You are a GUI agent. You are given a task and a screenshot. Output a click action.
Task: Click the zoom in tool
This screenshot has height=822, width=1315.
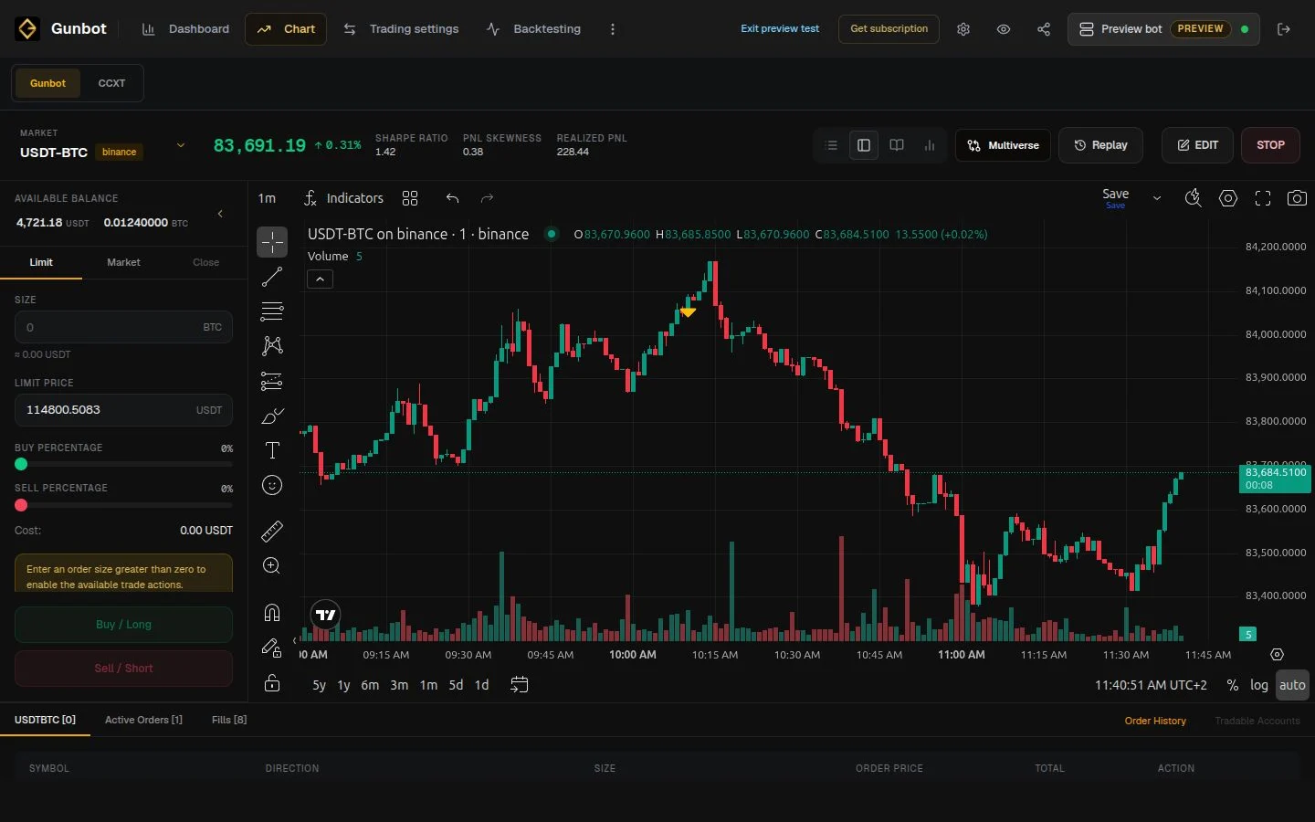click(x=272, y=566)
